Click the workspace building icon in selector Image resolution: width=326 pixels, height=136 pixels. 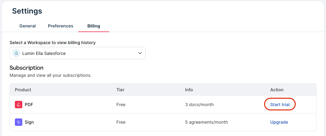[16, 53]
